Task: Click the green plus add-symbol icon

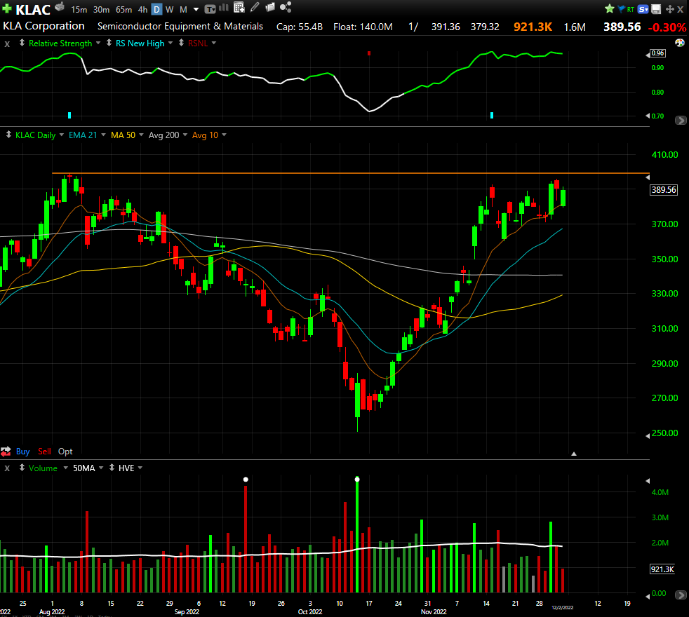Action: [7, 8]
